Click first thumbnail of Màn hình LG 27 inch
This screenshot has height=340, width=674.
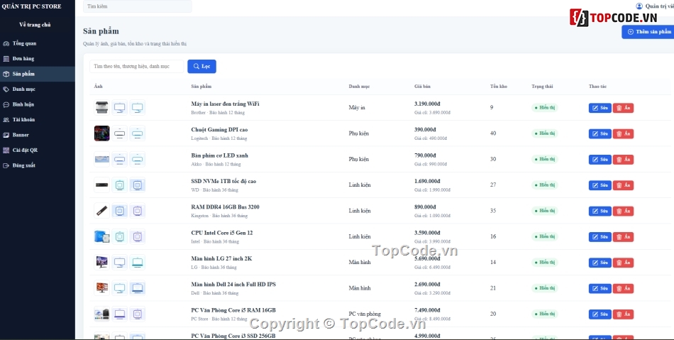click(x=102, y=262)
